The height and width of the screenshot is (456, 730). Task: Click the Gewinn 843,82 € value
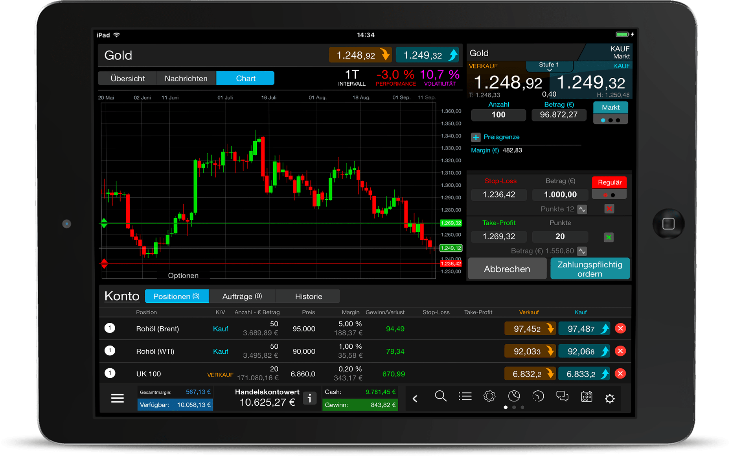click(x=360, y=405)
